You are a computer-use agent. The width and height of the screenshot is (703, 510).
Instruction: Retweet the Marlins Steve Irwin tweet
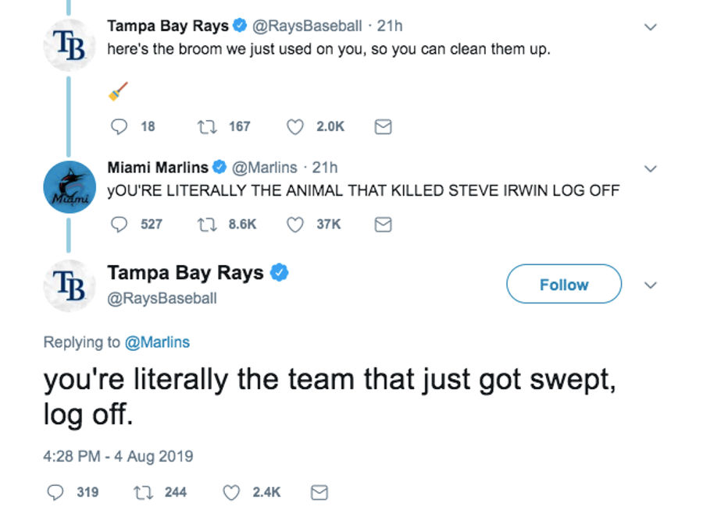pyautogui.click(x=207, y=225)
